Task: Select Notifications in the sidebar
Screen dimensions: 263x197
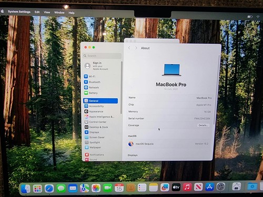Action: 95,154
